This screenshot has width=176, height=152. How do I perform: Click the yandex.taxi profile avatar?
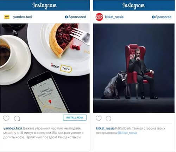coord(7,17)
